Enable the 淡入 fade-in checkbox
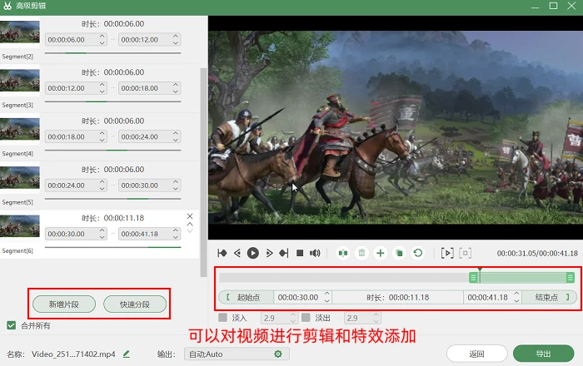The width and height of the screenshot is (583, 366). click(222, 318)
